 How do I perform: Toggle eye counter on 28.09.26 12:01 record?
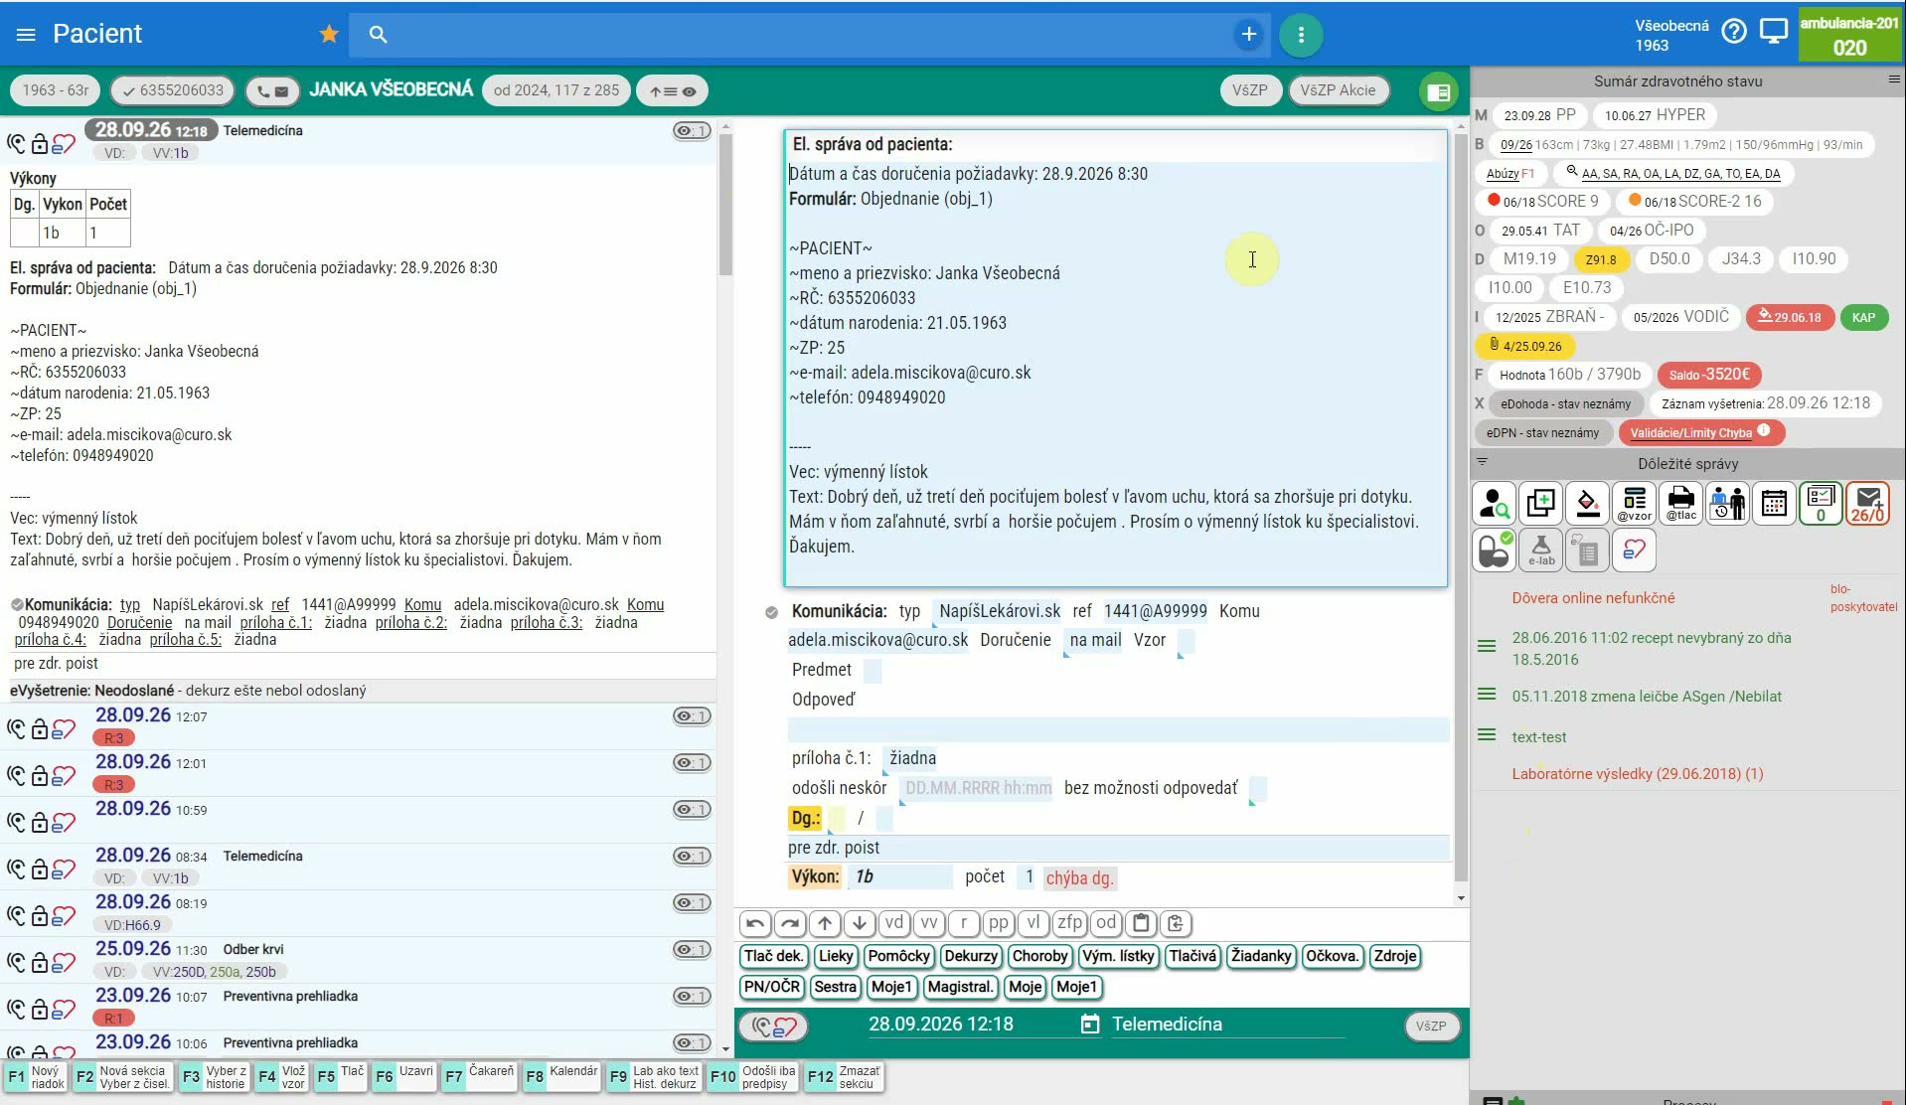click(692, 763)
